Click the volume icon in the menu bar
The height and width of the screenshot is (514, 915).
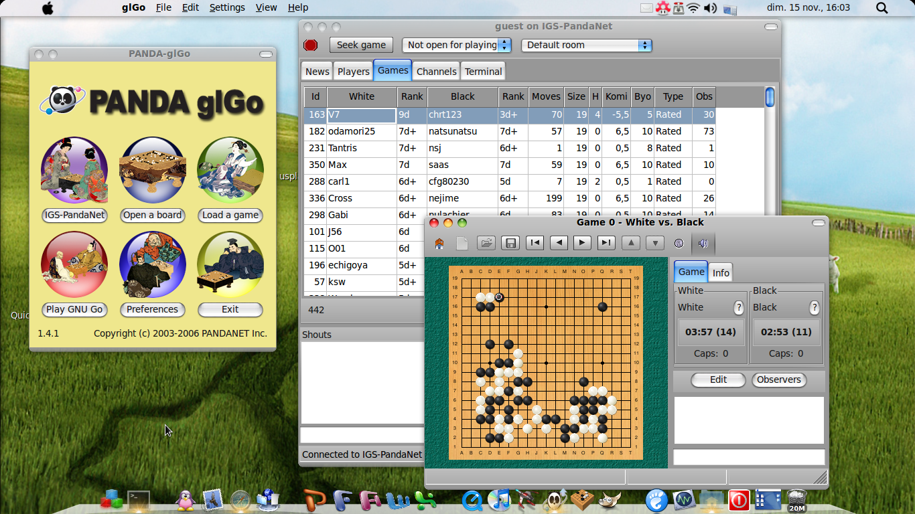[x=710, y=8]
